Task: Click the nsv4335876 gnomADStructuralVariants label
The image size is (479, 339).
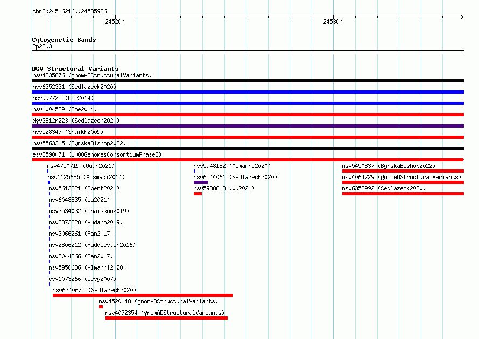Action: click(92, 75)
